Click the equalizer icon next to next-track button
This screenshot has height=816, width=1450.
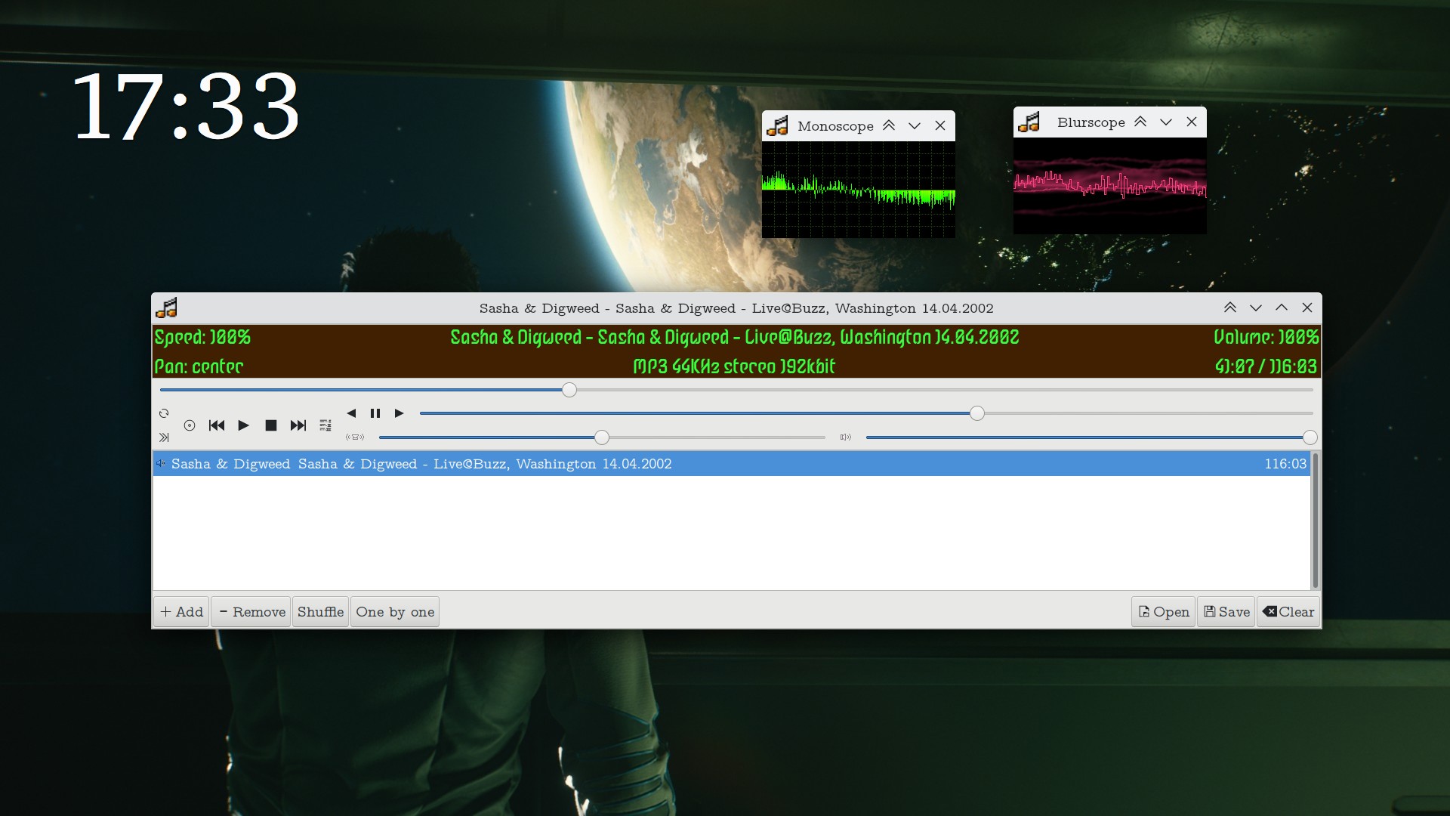(x=325, y=425)
